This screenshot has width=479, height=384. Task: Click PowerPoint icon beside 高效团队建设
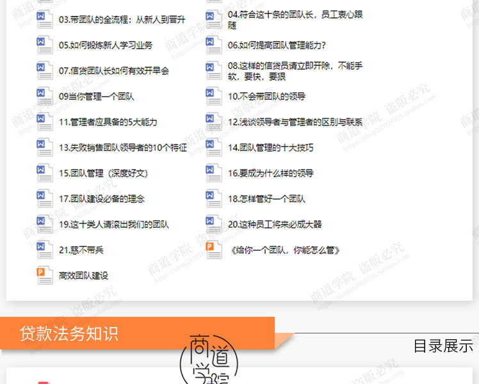45,275
